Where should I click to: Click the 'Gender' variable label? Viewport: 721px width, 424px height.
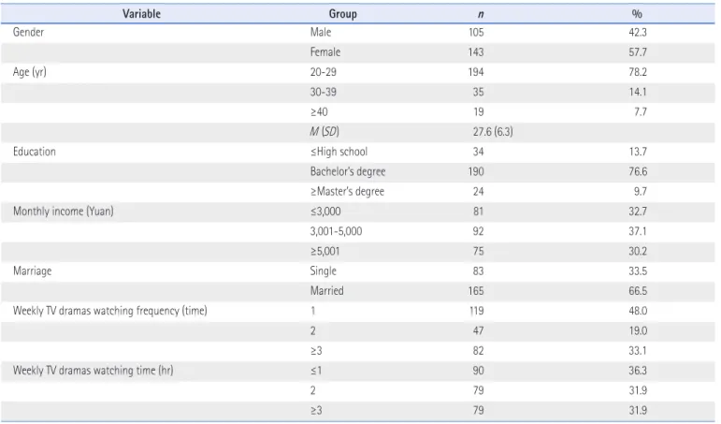tap(28, 32)
